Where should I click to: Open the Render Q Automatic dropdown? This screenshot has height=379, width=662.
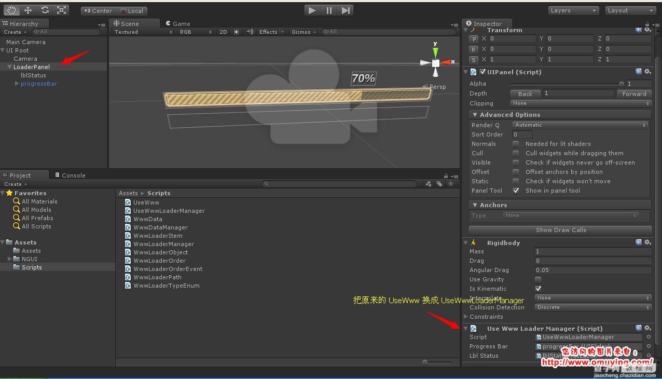tap(581, 125)
